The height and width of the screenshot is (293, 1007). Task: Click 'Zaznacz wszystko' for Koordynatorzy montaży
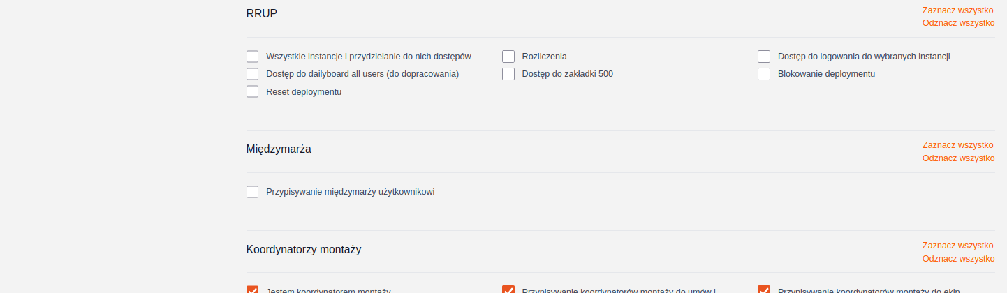[957, 246]
